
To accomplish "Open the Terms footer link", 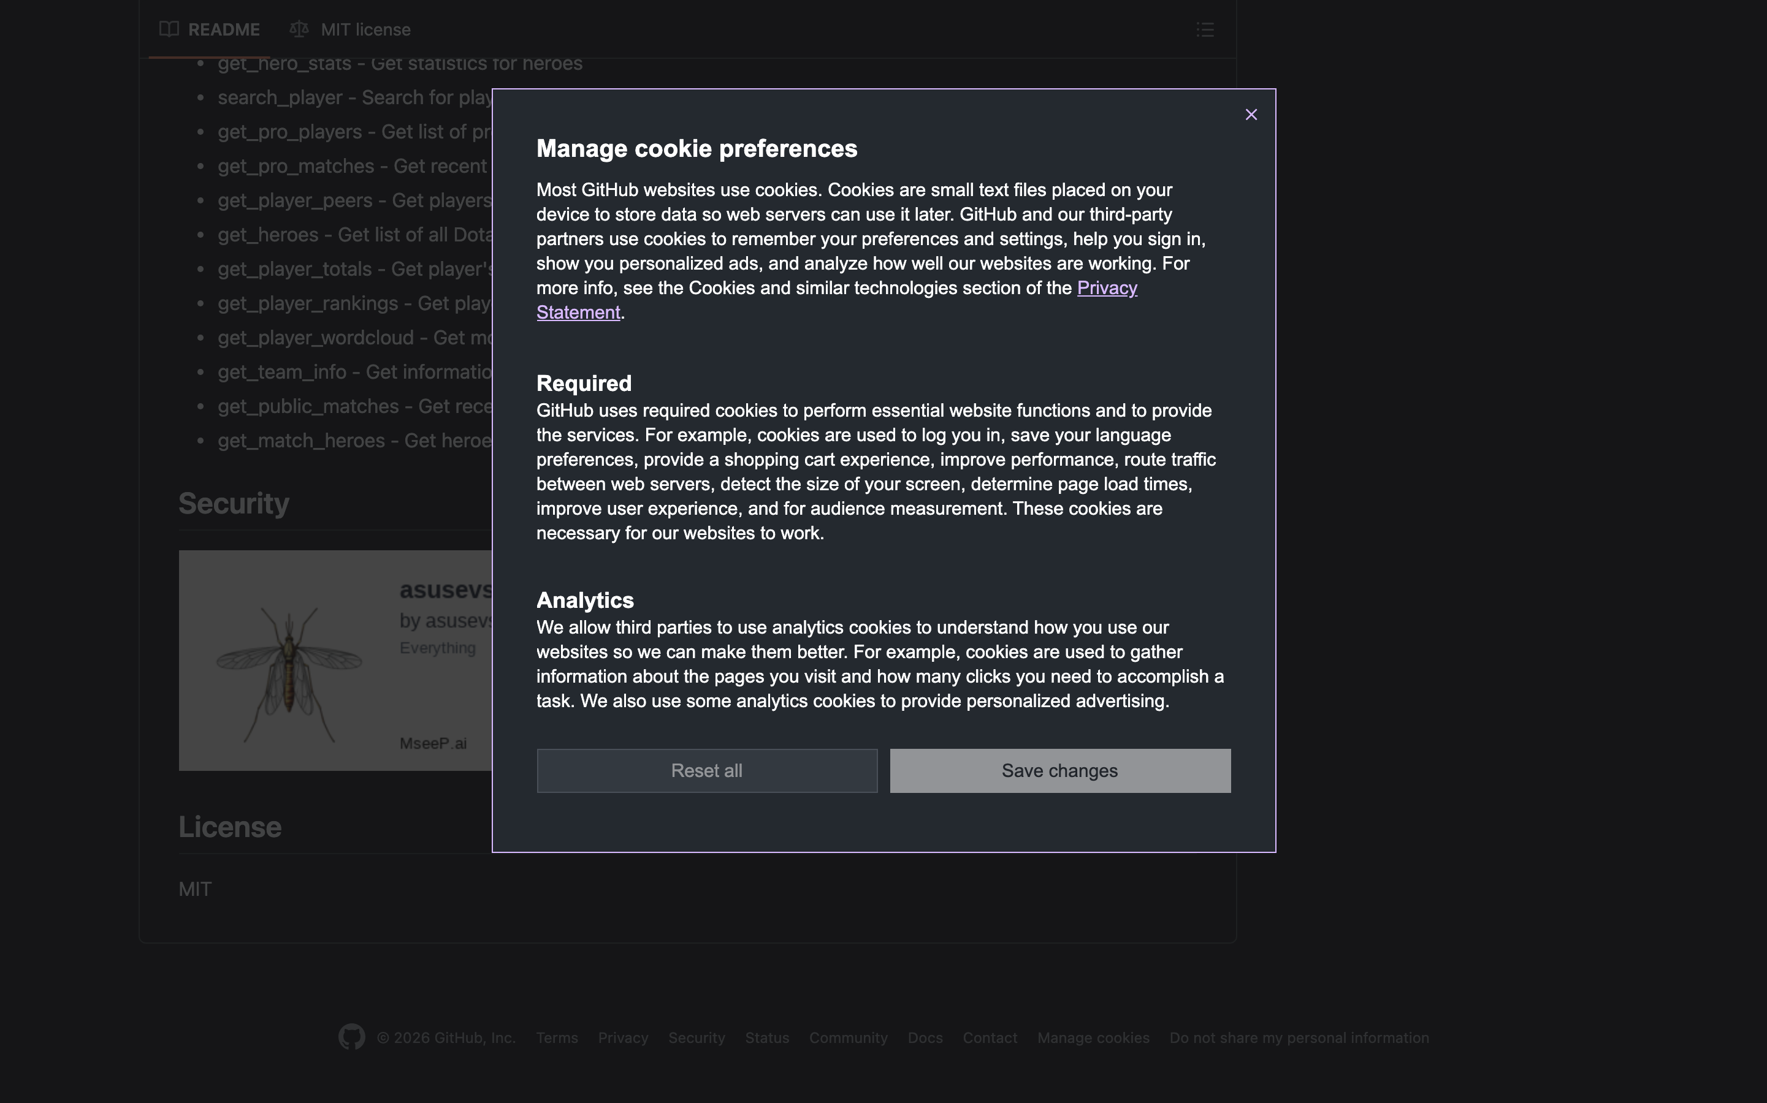I will [557, 1037].
